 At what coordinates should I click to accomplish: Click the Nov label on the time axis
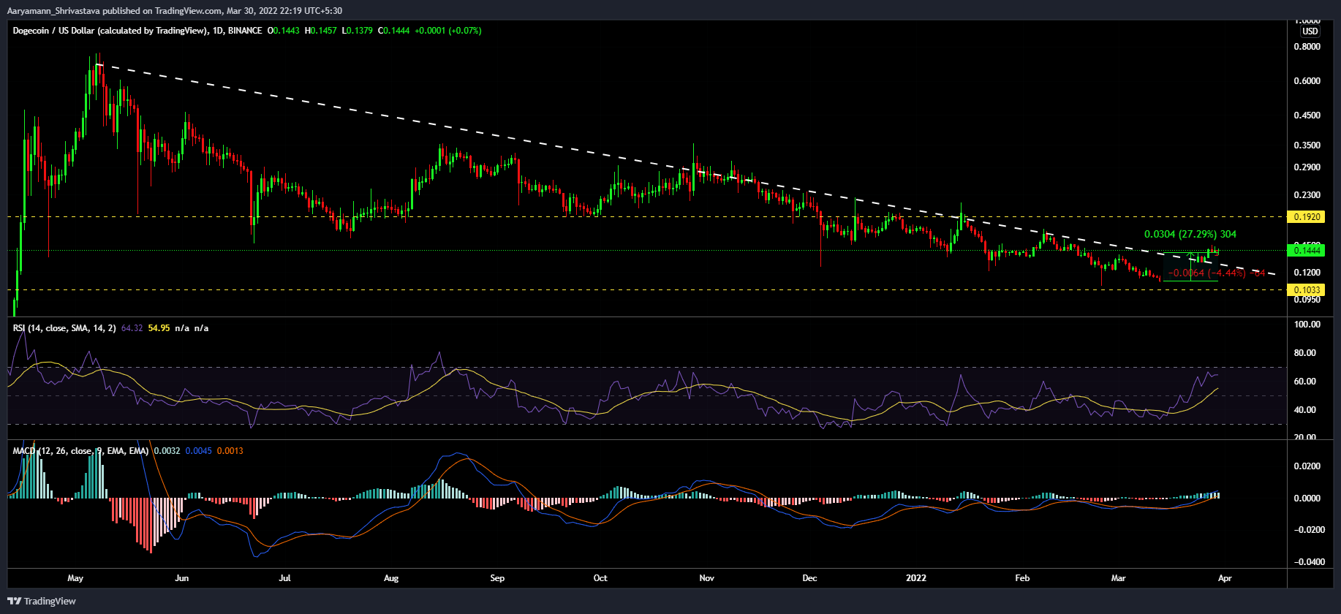(706, 578)
